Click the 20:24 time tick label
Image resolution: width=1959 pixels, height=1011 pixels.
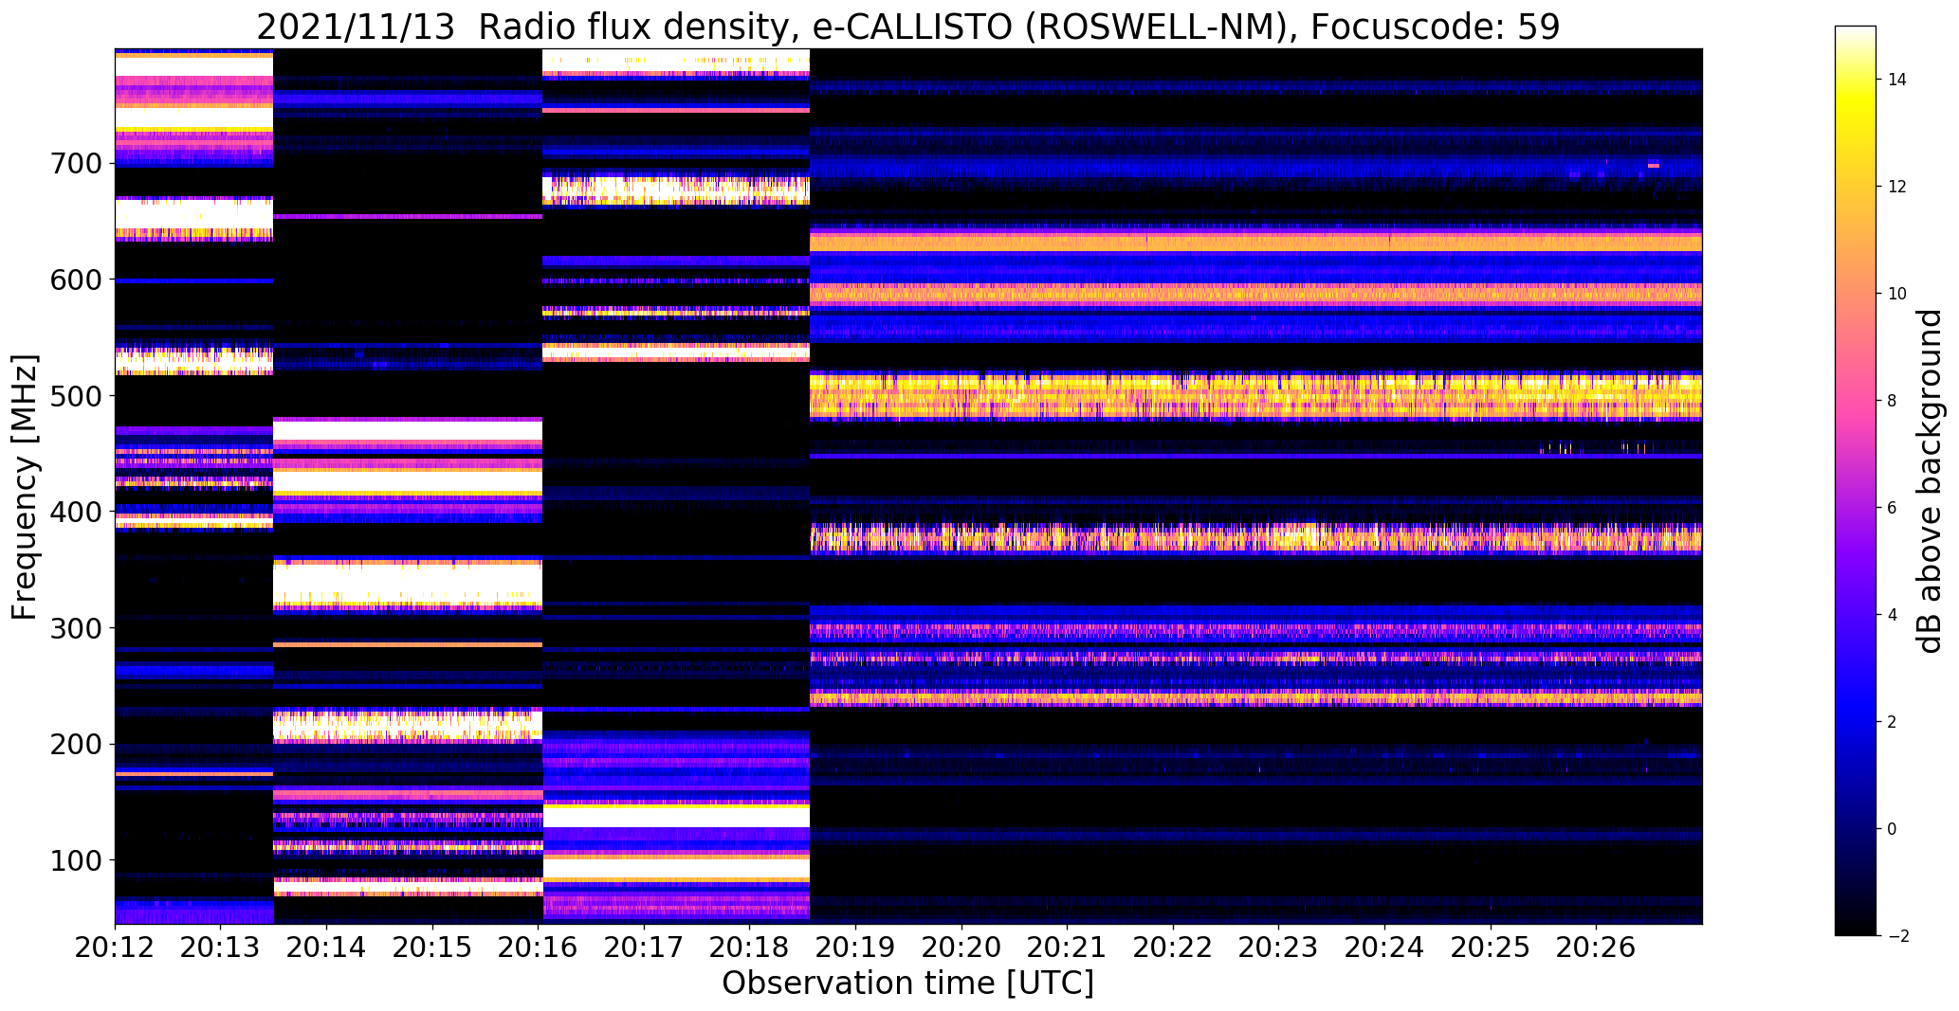click(x=1384, y=946)
